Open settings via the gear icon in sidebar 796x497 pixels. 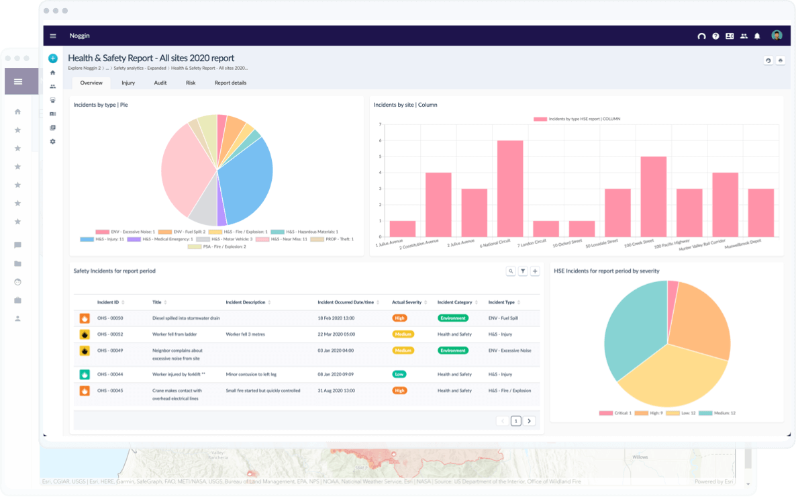coord(52,142)
